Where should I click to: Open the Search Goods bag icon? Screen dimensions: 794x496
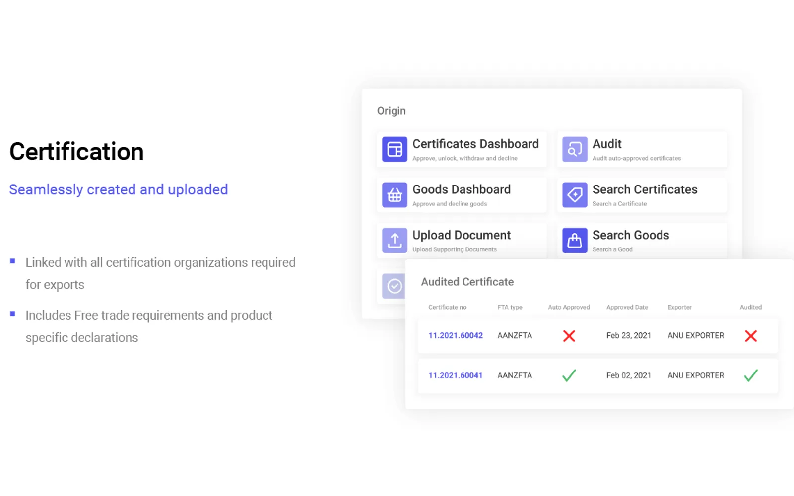[575, 241]
